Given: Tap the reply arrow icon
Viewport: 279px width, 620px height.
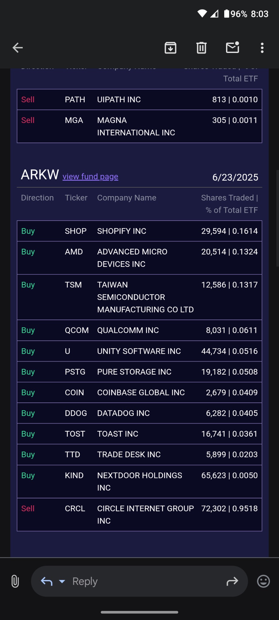Looking at the screenshot, I should (47, 581).
